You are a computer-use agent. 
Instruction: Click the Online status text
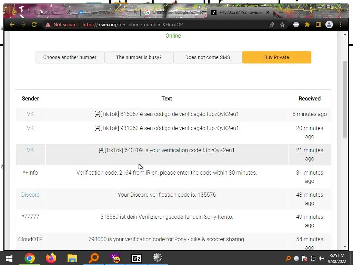point(173,36)
